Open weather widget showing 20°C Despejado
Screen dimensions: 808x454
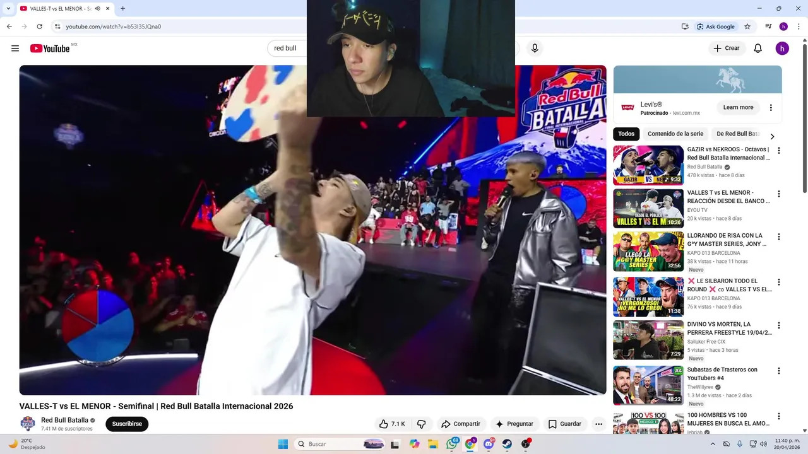(27, 444)
